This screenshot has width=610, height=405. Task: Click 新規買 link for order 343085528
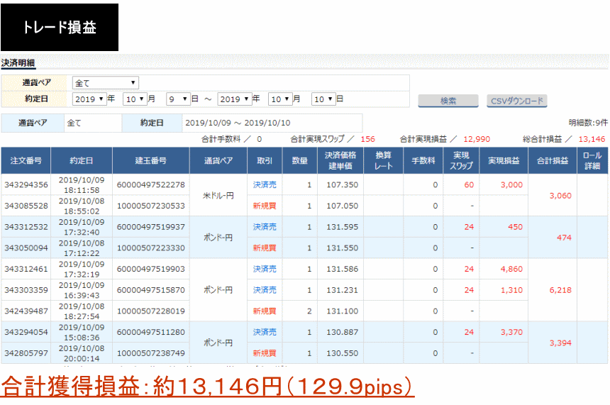tap(265, 206)
